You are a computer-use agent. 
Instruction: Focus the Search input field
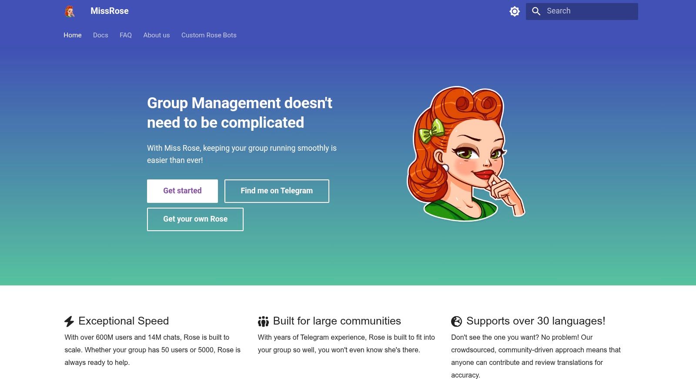pos(582,11)
